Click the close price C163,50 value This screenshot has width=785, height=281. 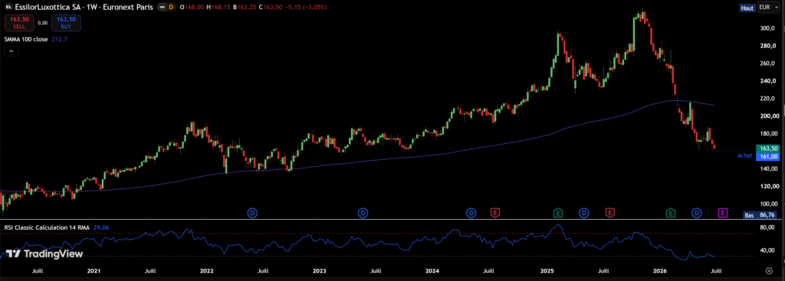(271, 7)
